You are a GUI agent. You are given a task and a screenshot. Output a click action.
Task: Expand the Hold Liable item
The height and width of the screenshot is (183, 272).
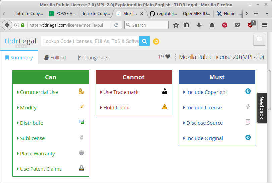pyautogui.click(x=115, y=108)
